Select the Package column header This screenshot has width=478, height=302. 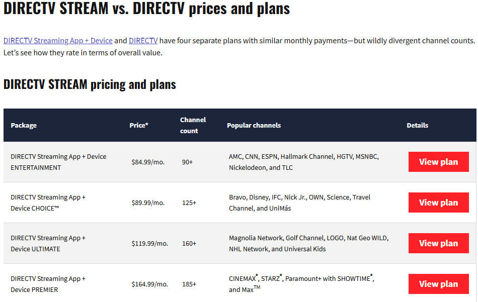click(x=24, y=126)
